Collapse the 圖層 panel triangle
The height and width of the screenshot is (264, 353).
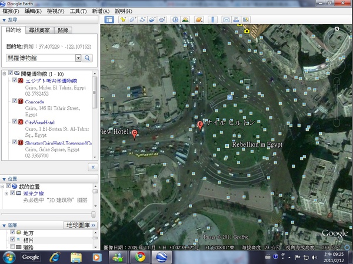click(4, 225)
